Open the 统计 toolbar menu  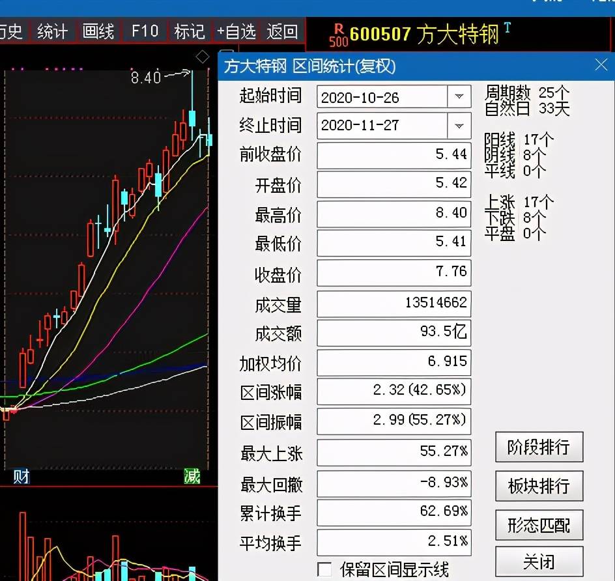point(53,31)
